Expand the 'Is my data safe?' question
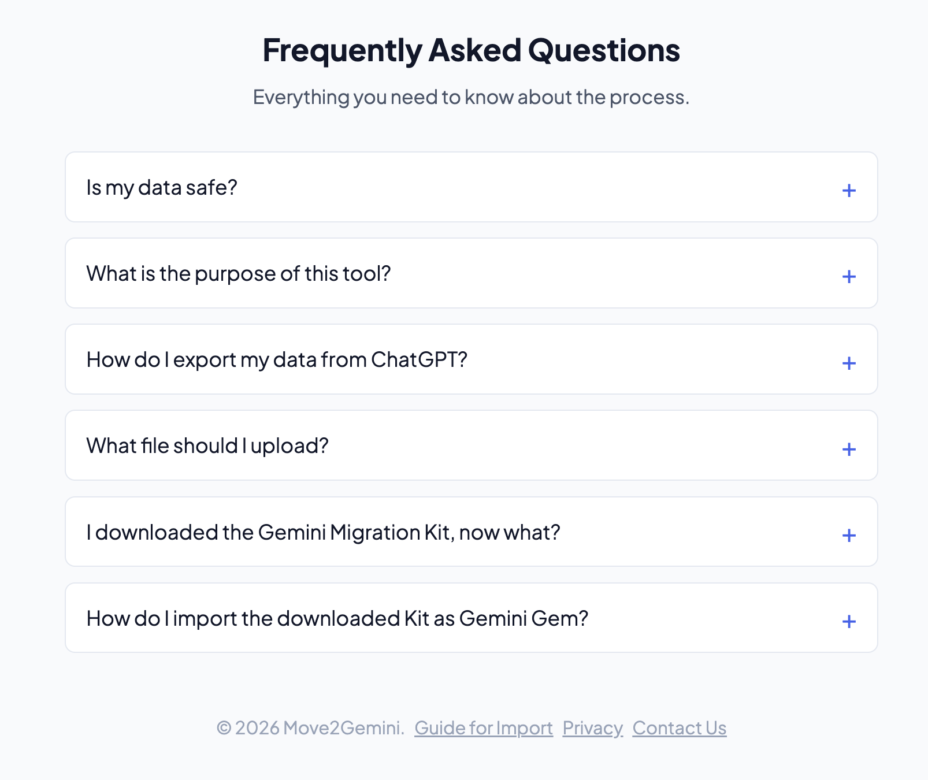The width and height of the screenshot is (928, 780). point(162,187)
